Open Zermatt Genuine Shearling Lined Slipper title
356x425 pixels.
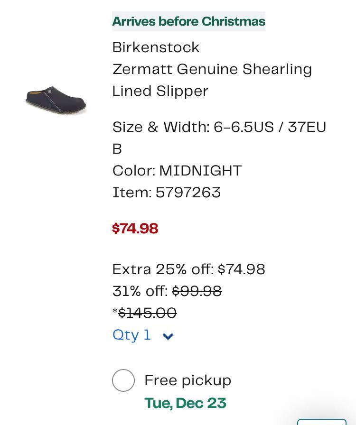point(212,80)
